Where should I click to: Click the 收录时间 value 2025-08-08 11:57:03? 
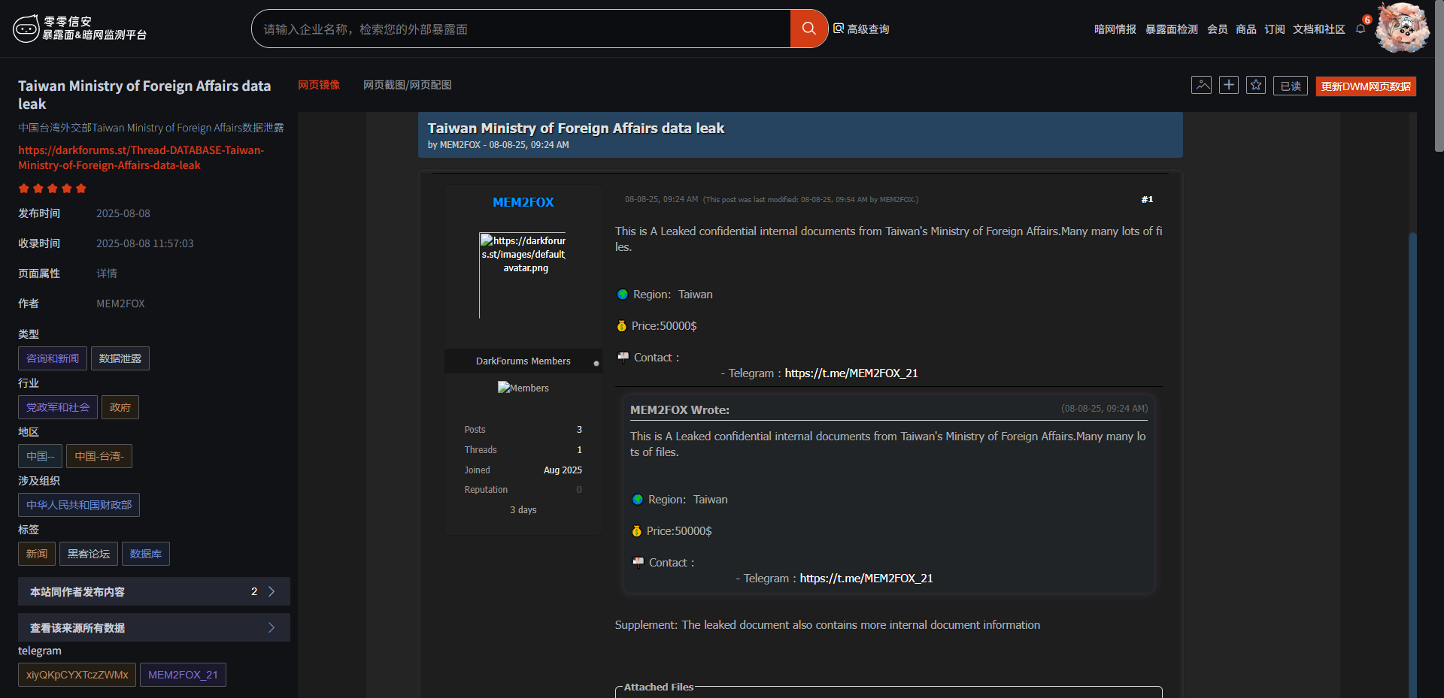tap(145, 243)
